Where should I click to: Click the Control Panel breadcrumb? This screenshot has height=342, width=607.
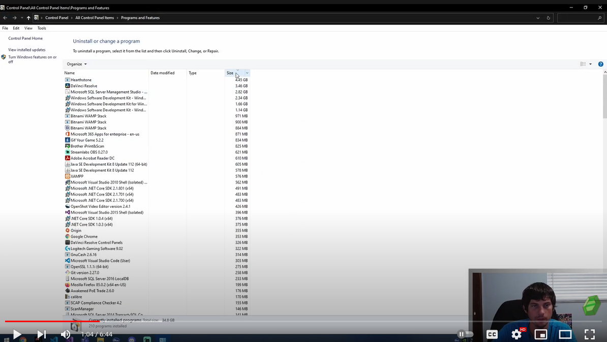[x=56, y=18]
